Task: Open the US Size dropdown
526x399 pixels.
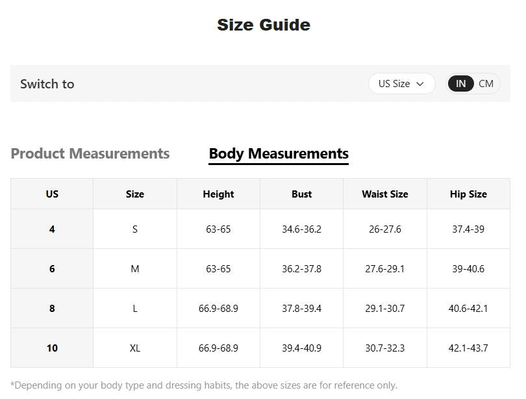Action: point(401,84)
